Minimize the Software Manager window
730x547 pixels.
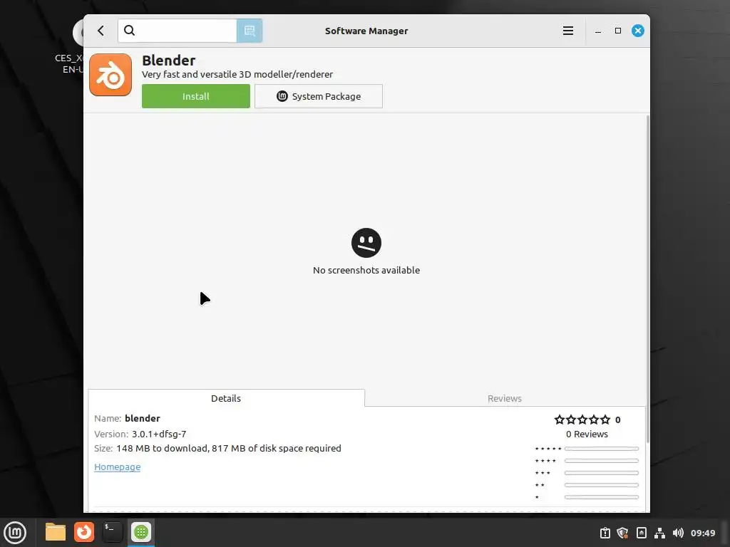click(x=598, y=31)
